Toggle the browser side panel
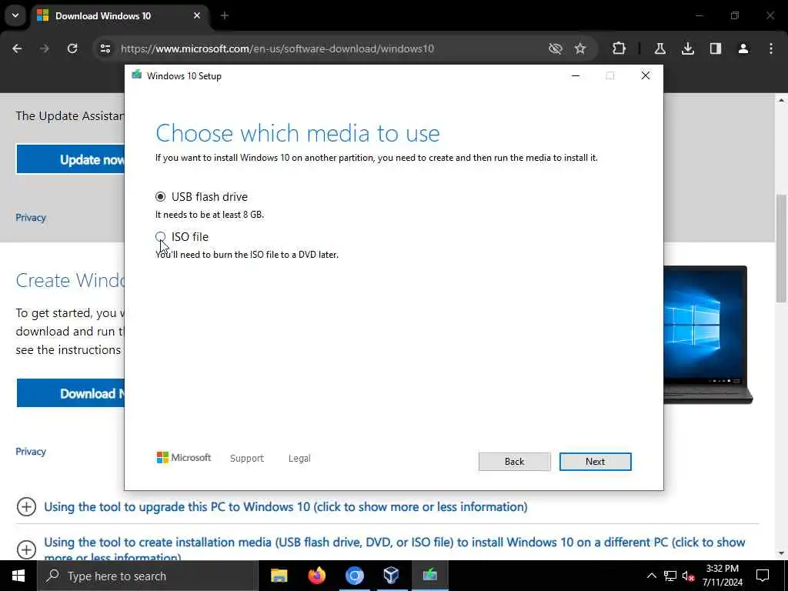 [715, 48]
